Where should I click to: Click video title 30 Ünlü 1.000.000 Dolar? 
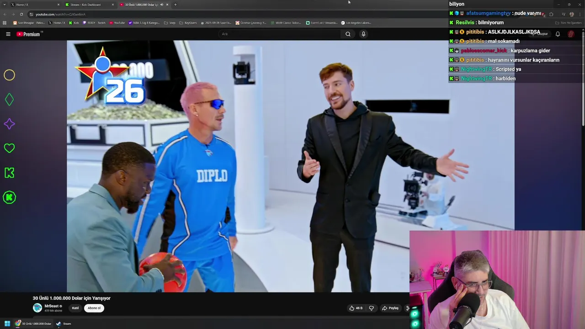[x=71, y=298]
